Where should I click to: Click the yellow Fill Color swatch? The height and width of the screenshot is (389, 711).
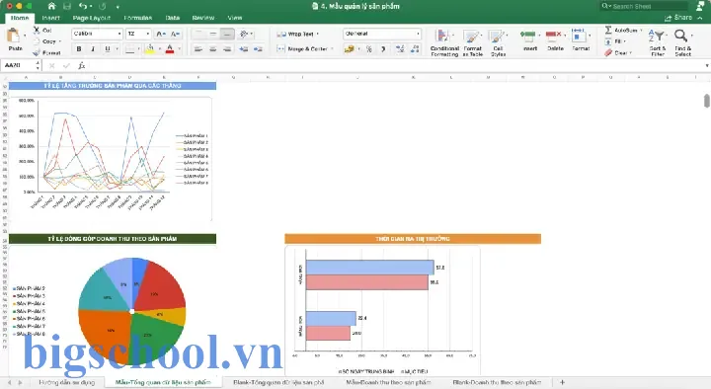pyautogui.click(x=149, y=49)
